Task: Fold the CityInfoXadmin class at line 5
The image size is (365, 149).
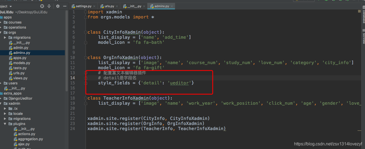Action: 86,32
